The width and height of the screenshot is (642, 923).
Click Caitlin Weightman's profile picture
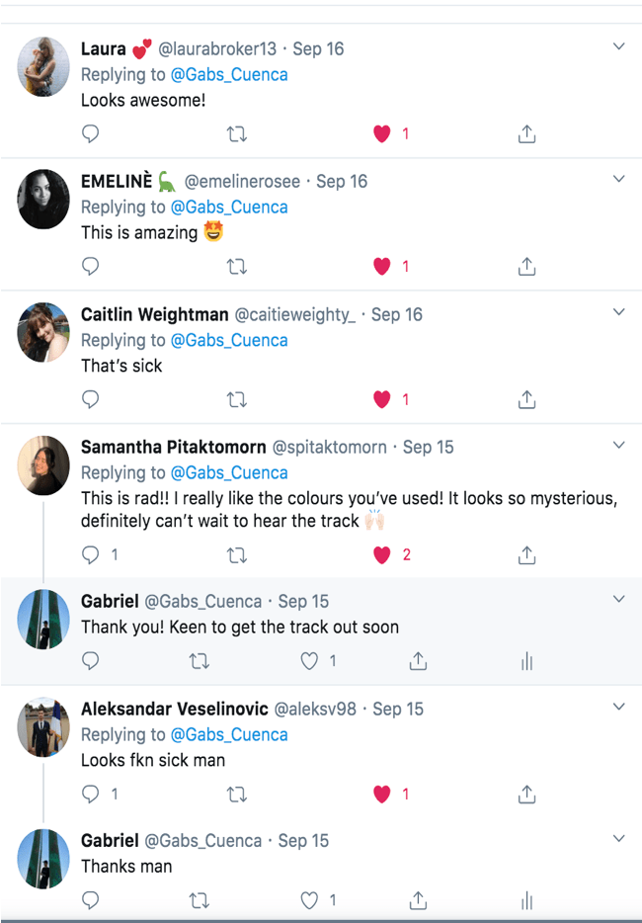coord(43,332)
